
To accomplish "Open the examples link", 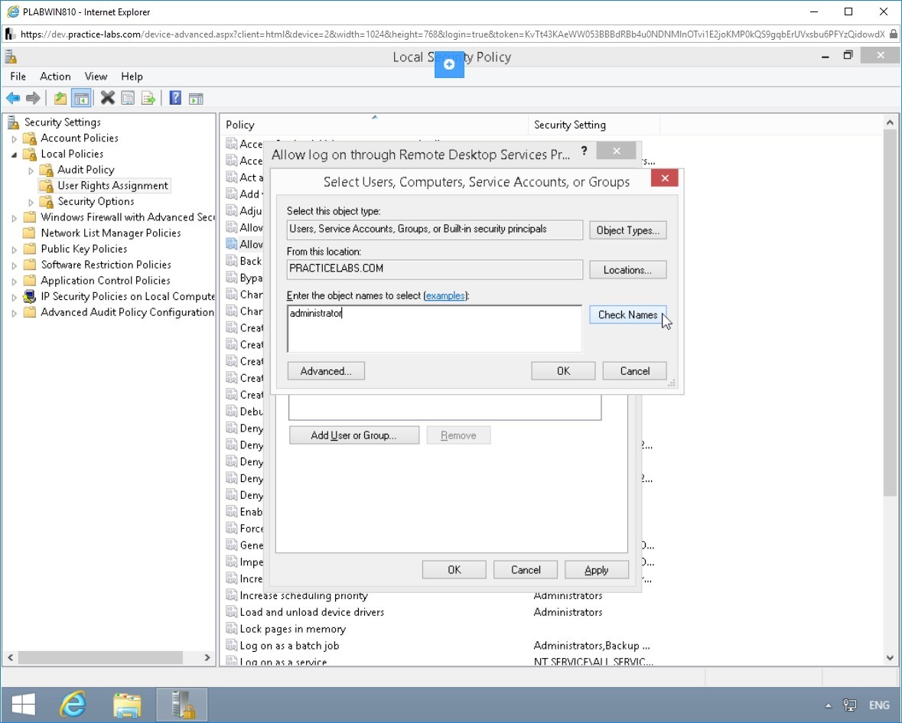I will tap(445, 295).
